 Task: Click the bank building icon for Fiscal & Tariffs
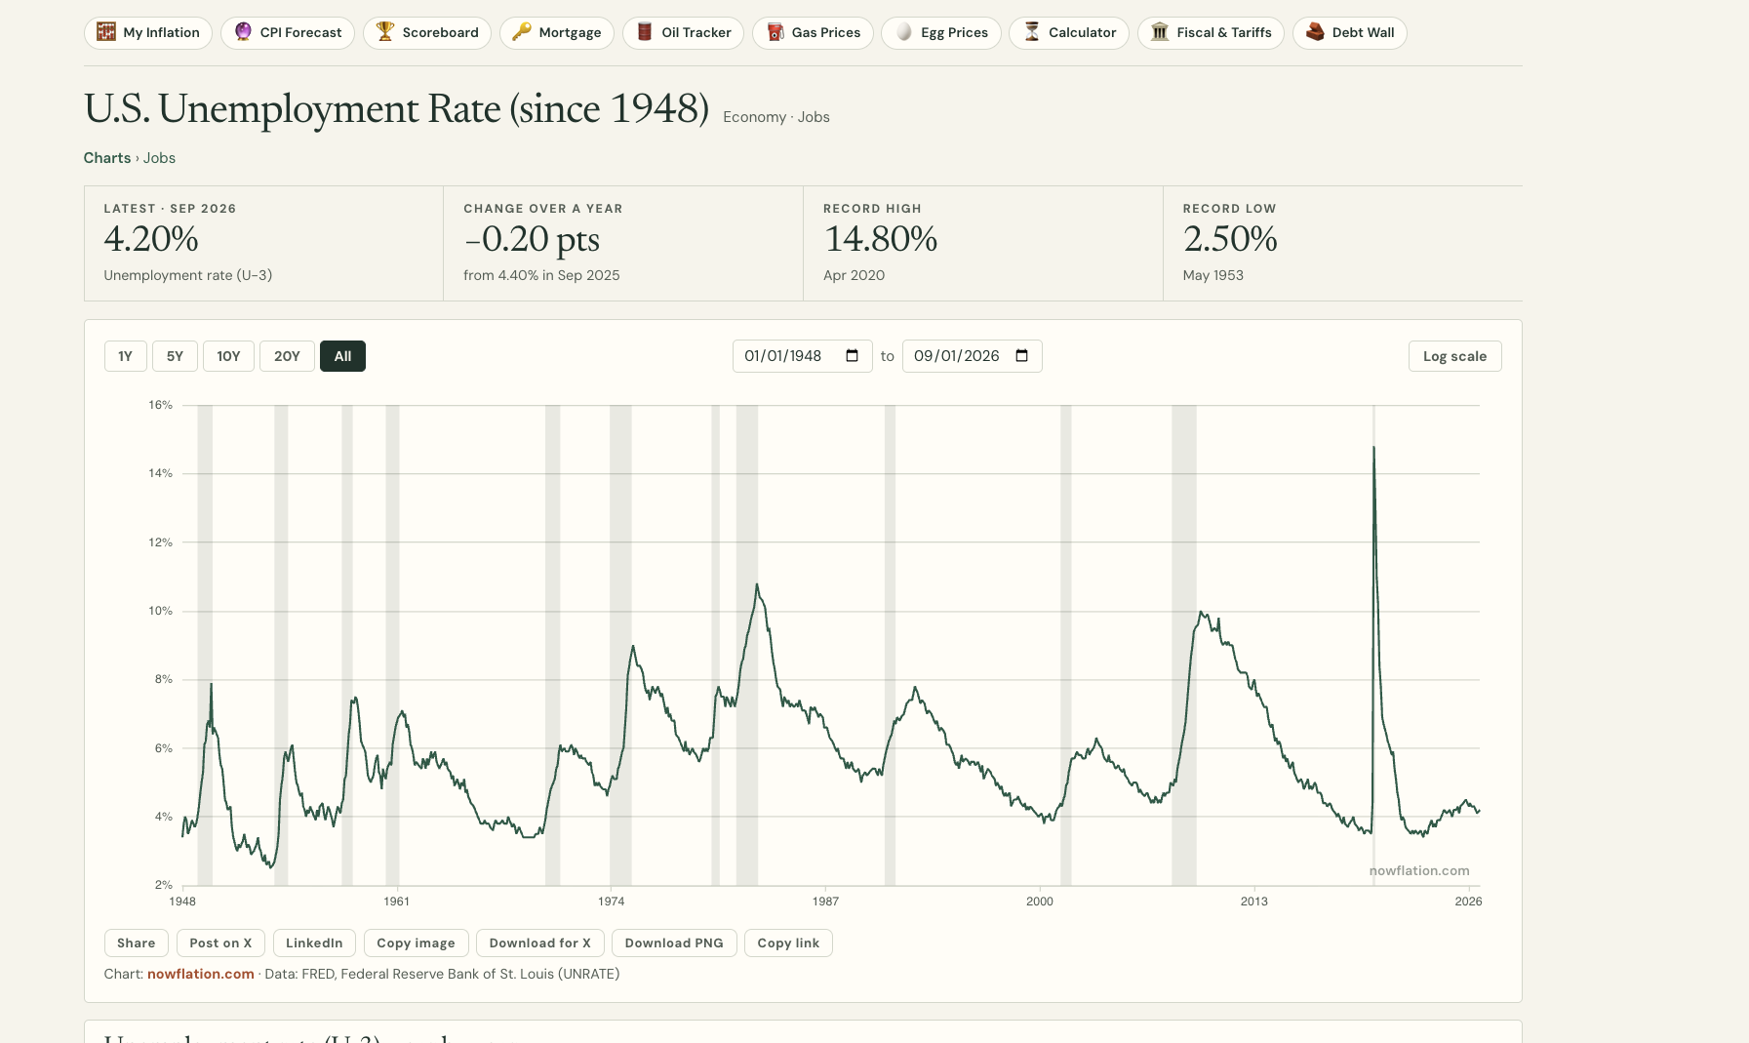coord(1160,32)
